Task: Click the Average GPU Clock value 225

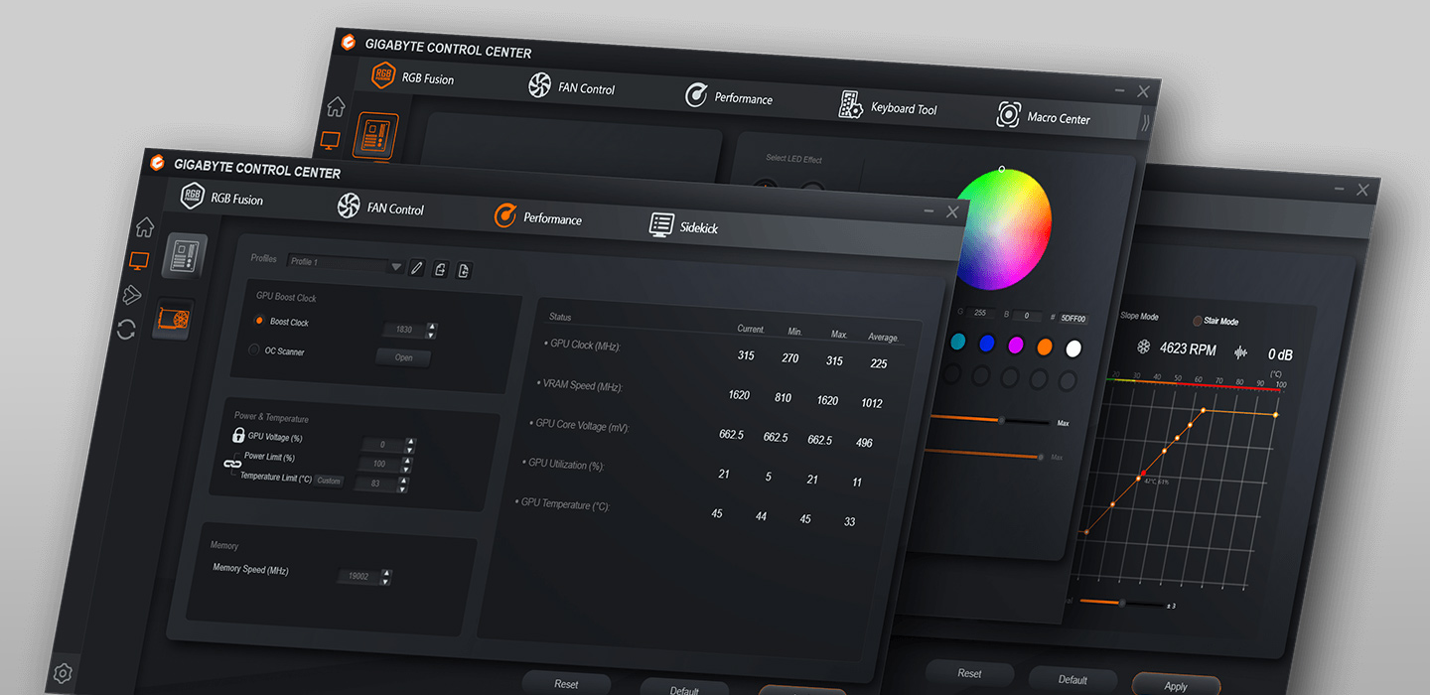Action: [x=878, y=363]
